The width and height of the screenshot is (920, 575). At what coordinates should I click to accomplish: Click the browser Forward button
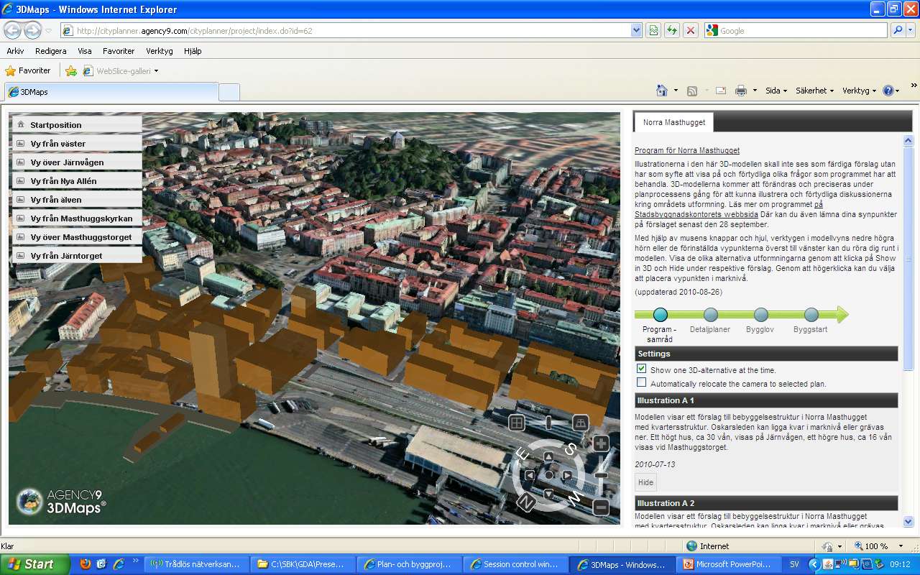pyautogui.click(x=33, y=30)
